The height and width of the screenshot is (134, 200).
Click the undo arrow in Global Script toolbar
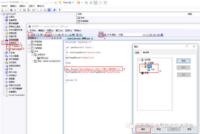(x=63, y=35)
